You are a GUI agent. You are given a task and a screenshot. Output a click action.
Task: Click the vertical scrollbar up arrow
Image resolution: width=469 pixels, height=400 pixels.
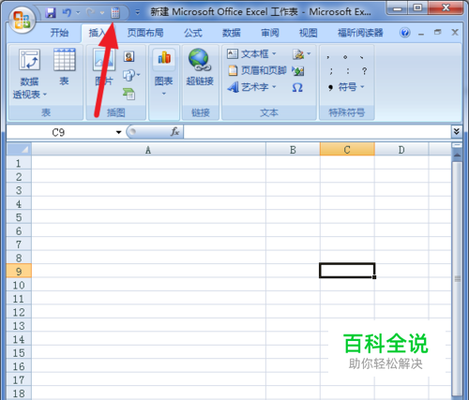pyautogui.click(x=457, y=156)
